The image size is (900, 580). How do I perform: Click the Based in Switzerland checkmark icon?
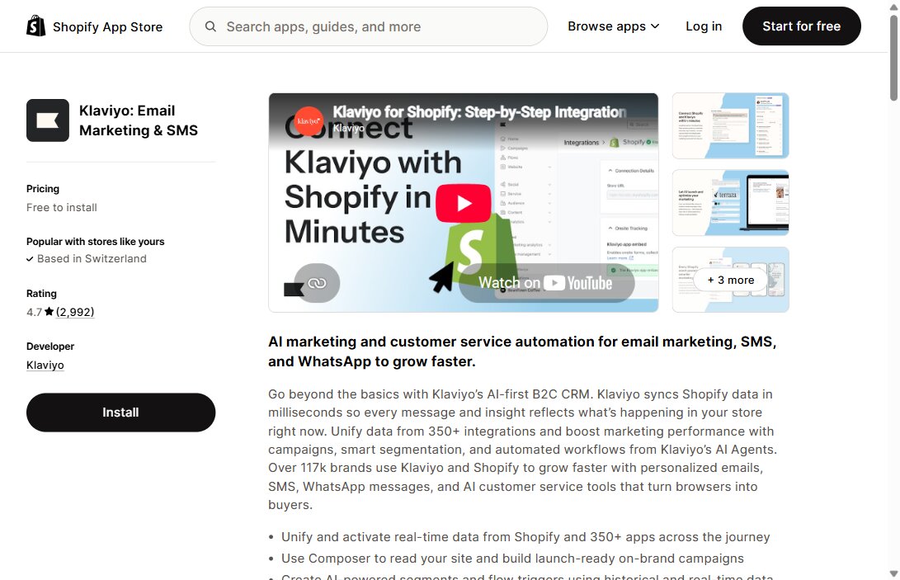30,259
